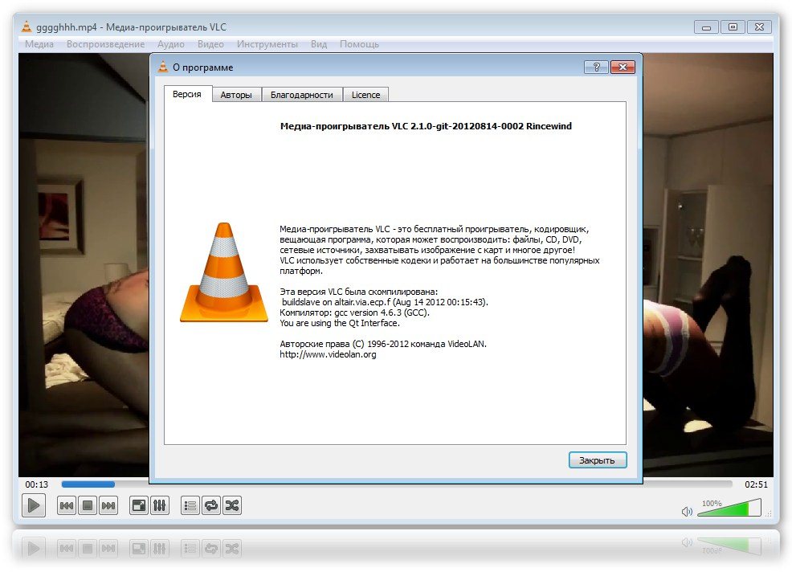Click the help question mark button
Viewport: 792px width, 572px height.
(x=595, y=67)
